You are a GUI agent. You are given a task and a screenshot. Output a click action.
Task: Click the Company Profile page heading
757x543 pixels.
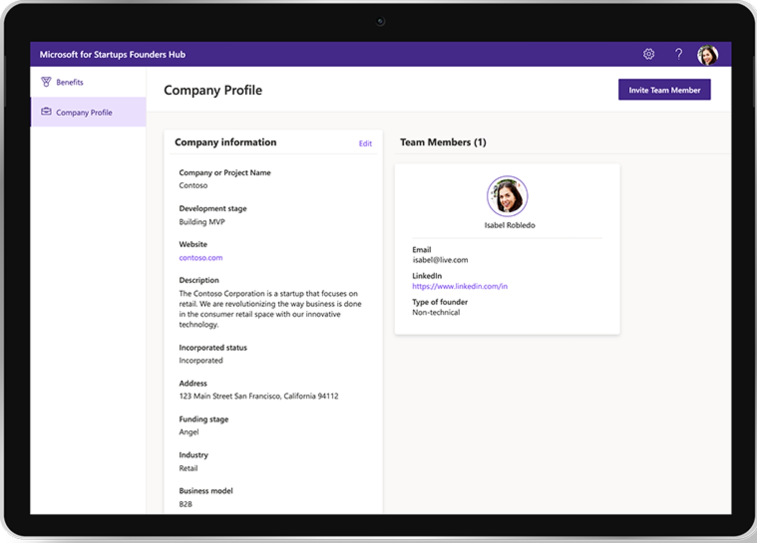point(213,90)
